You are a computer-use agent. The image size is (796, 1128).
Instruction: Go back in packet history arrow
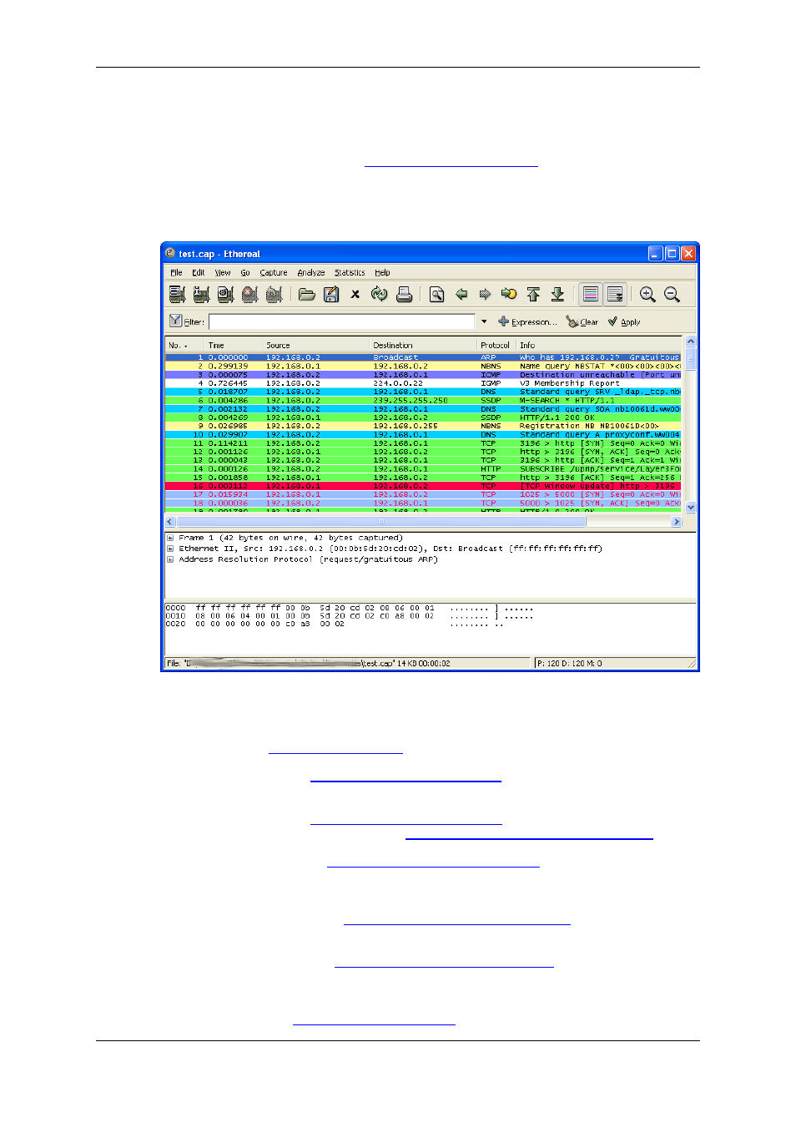461,294
